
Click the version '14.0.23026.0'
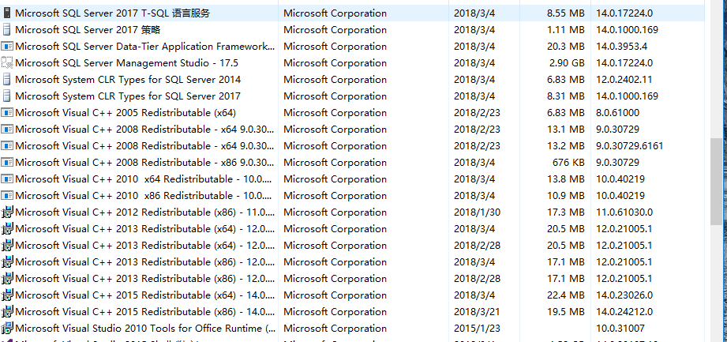pyautogui.click(x=624, y=295)
